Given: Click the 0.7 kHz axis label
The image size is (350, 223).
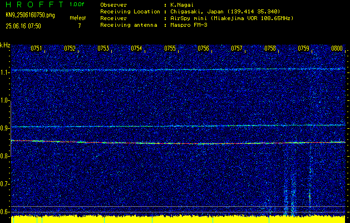Looking at the screenshot, I should (x=4, y=184).
